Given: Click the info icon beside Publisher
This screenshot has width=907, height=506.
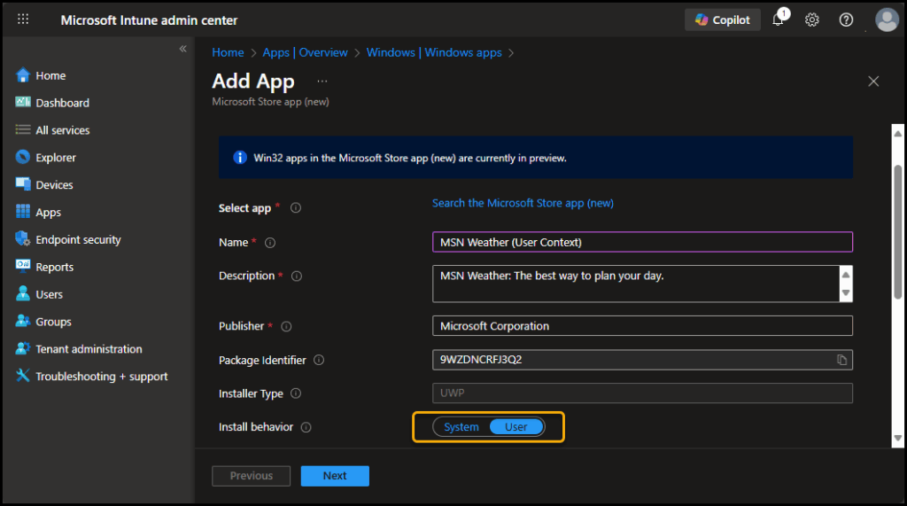Looking at the screenshot, I should pos(285,326).
